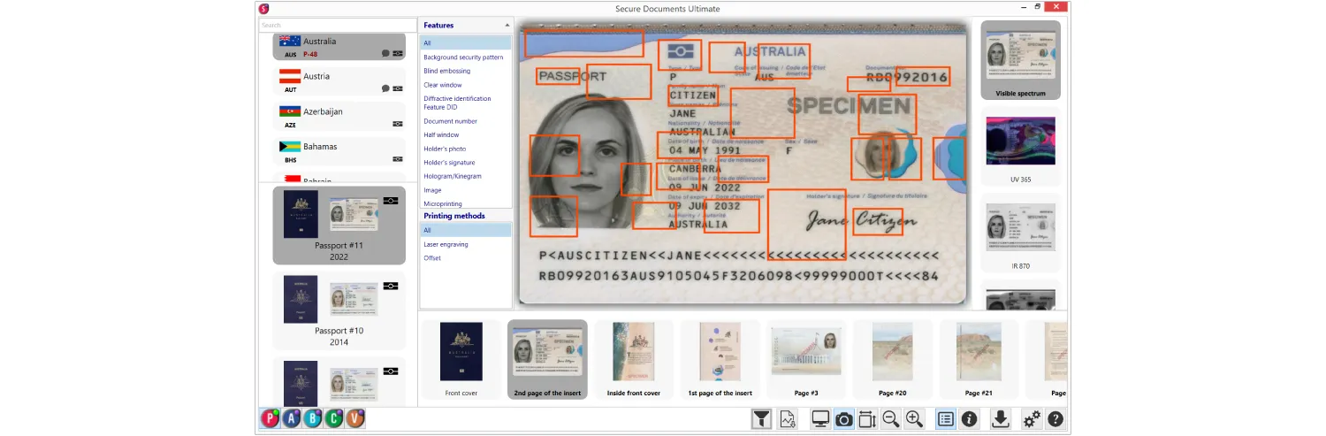1326x436 pixels.
Task: Toggle the funnel filter button
Action: click(761, 419)
